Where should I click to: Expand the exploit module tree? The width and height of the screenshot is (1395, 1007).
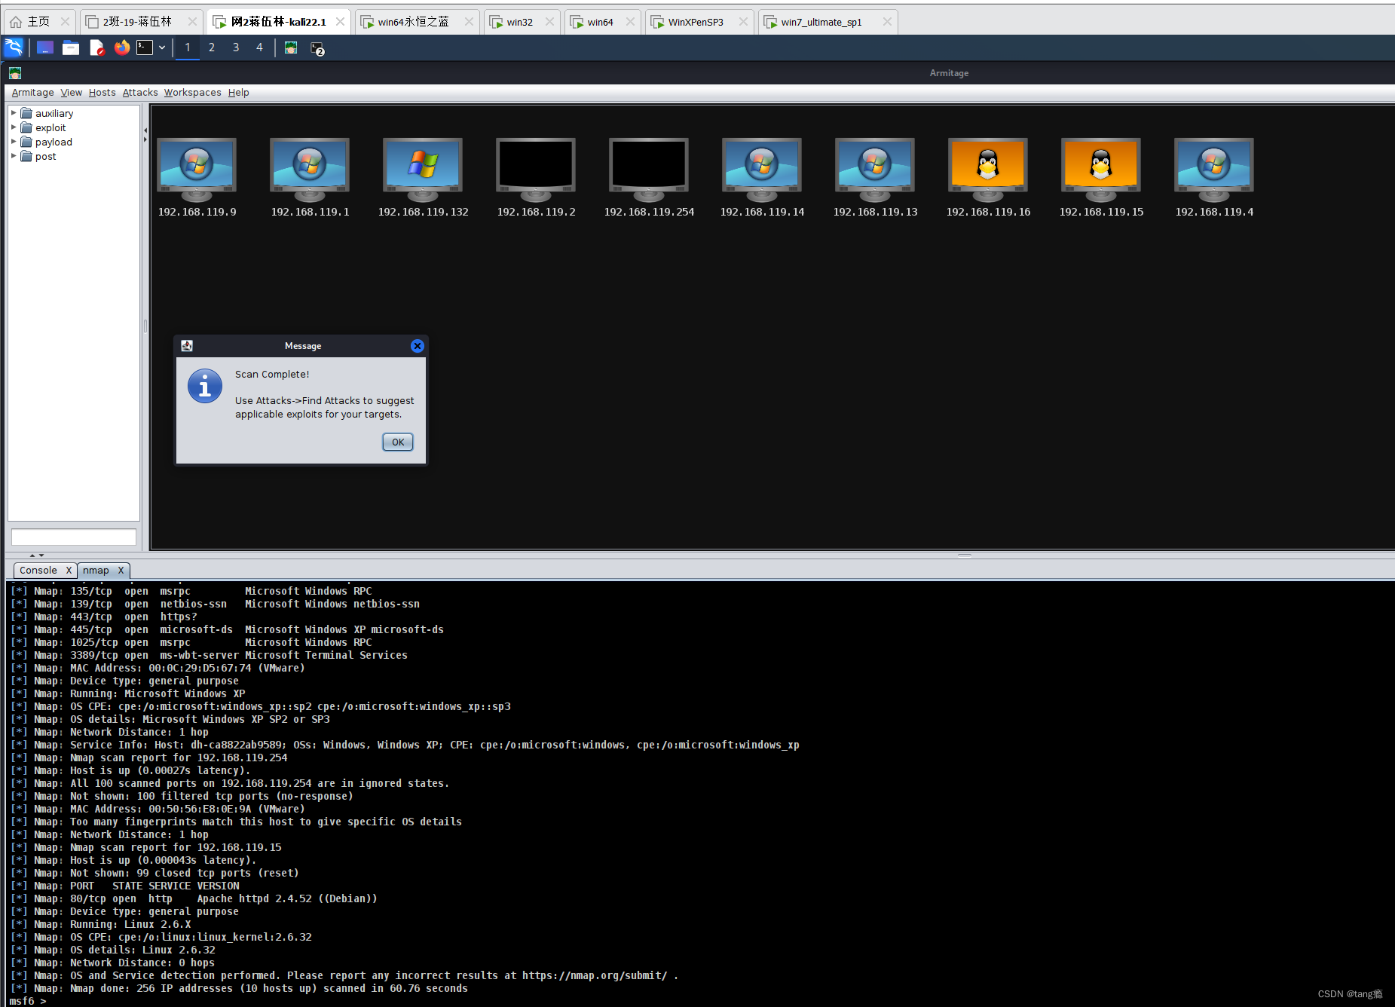(14, 127)
